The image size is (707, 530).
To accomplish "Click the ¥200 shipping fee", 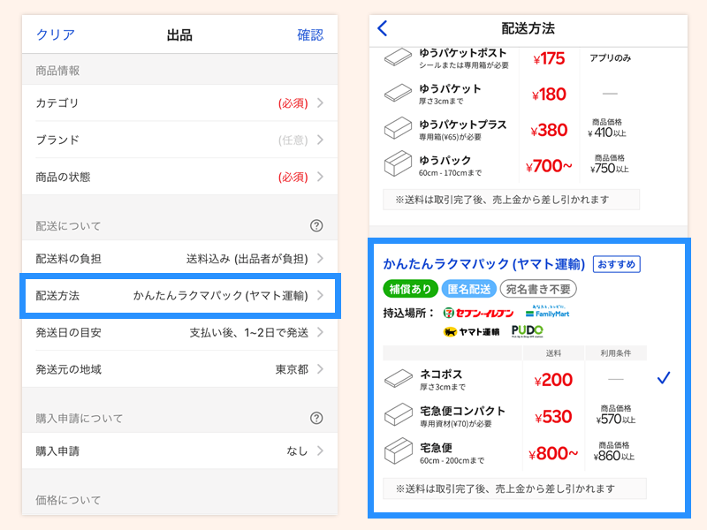I will click(553, 380).
